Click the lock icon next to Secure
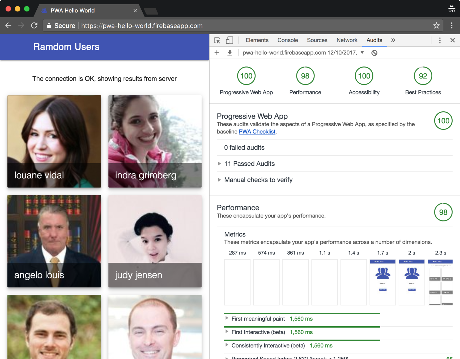Image resolution: width=460 pixels, height=359 pixels. click(49, 26)
